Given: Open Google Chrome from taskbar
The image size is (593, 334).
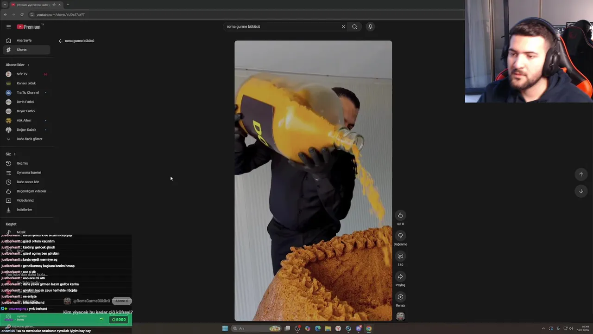Looking at the screenshot, I should pyautogui.click(x=369, y=328).
